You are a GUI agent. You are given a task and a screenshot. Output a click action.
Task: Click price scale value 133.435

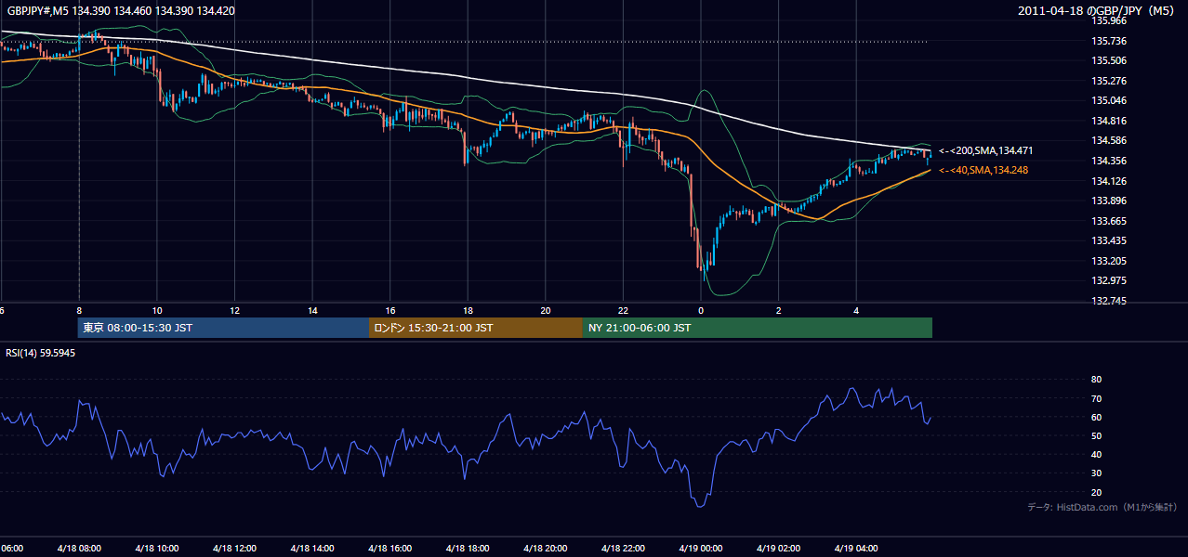(1110, 240)
